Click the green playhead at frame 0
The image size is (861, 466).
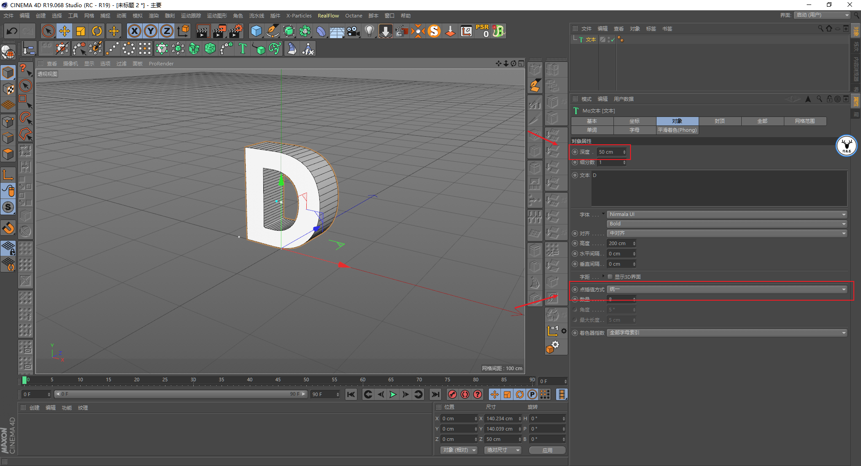tap(24, 380)
